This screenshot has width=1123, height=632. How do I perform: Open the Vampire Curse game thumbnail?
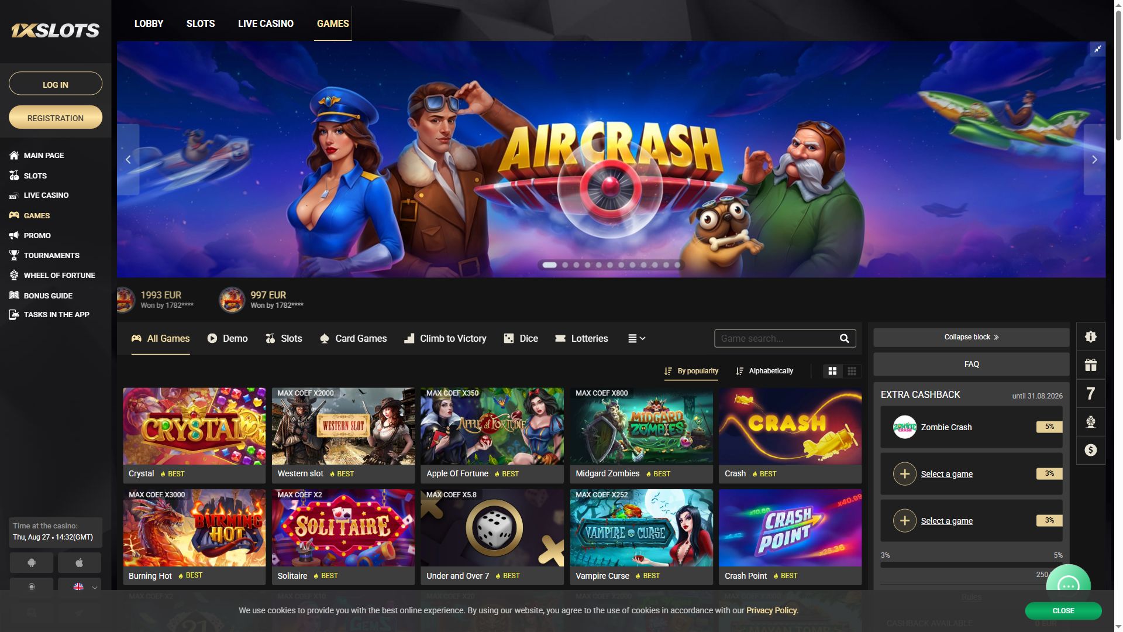click(x=641, y=528)
